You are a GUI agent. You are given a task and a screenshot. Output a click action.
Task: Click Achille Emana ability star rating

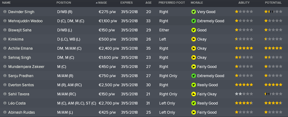244,48
